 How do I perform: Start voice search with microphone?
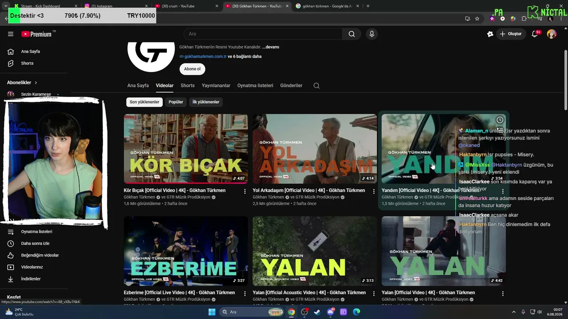(372, 34)
